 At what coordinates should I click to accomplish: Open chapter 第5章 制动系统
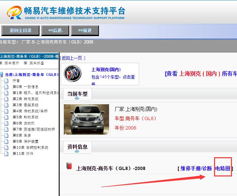pyautogui.click(x=25, y=117)
